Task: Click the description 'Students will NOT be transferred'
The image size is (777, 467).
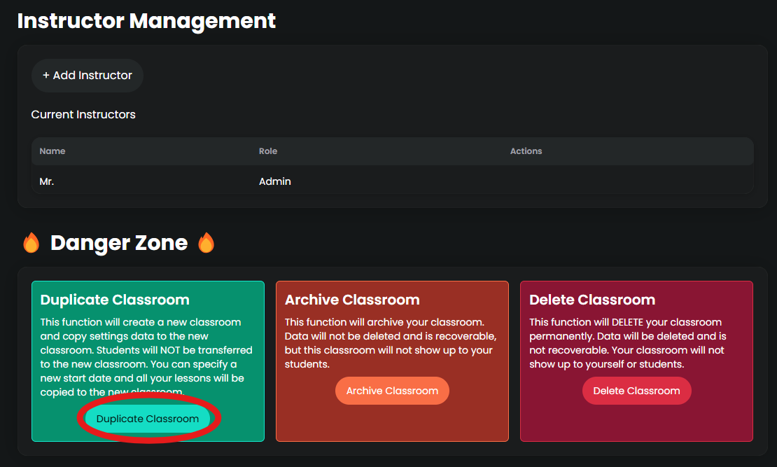Action: click(x=146, y=357)
